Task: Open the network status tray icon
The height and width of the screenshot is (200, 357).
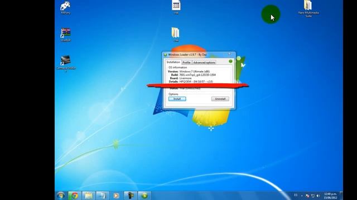Action: 312,196
